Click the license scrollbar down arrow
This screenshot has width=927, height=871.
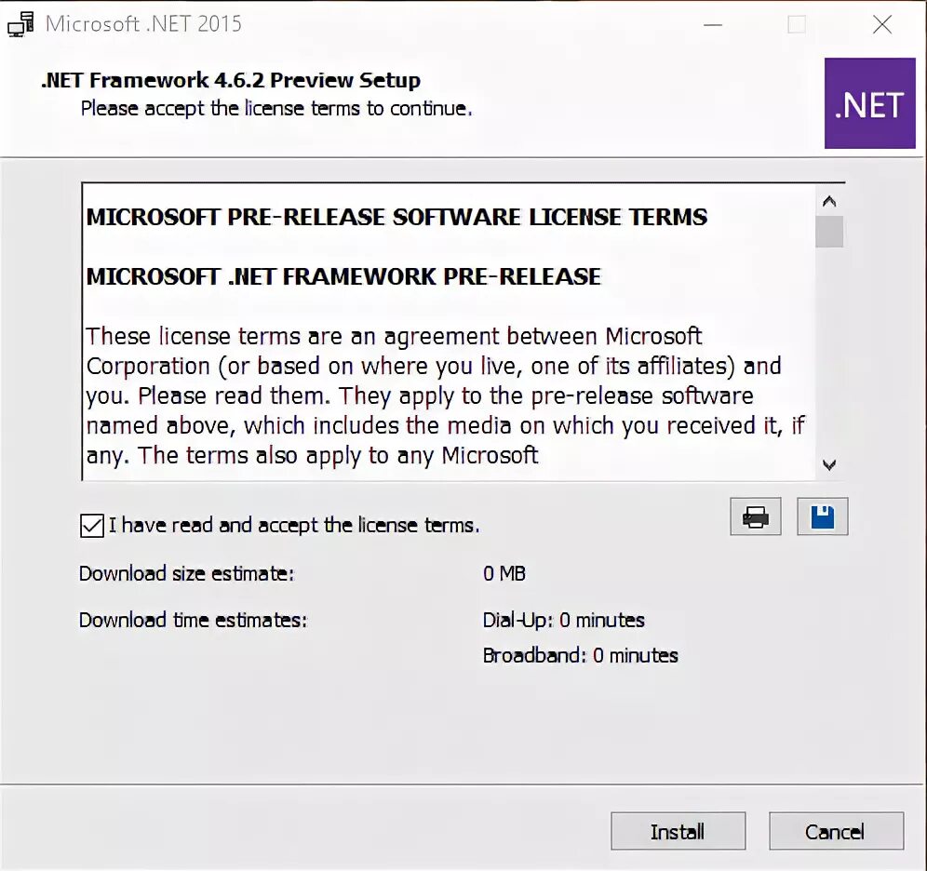click(x=829, y=465)
